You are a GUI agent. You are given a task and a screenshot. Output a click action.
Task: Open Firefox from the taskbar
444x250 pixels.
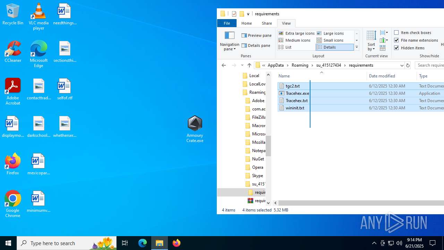177,243
